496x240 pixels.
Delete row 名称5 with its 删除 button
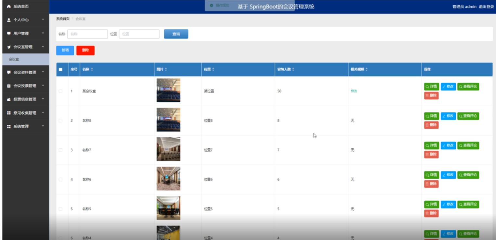(431, 213)
